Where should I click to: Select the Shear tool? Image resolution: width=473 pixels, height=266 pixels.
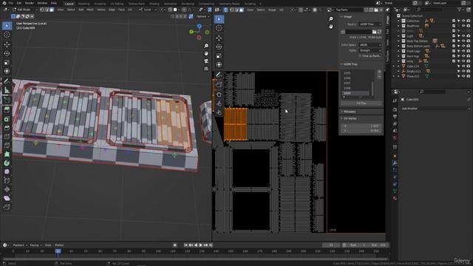click(7, 198)
